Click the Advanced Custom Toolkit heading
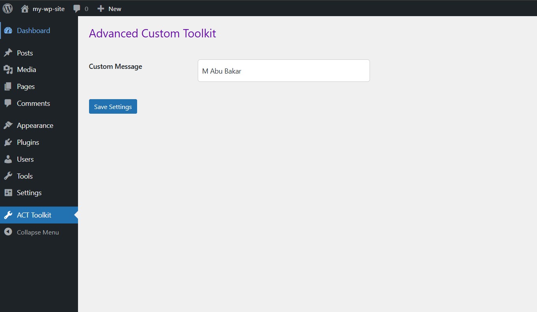Screen dimensions: 537x312 (152, 33)
